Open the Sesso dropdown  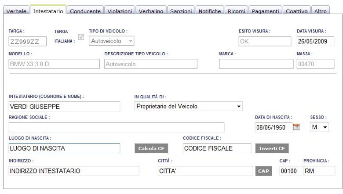319,127
